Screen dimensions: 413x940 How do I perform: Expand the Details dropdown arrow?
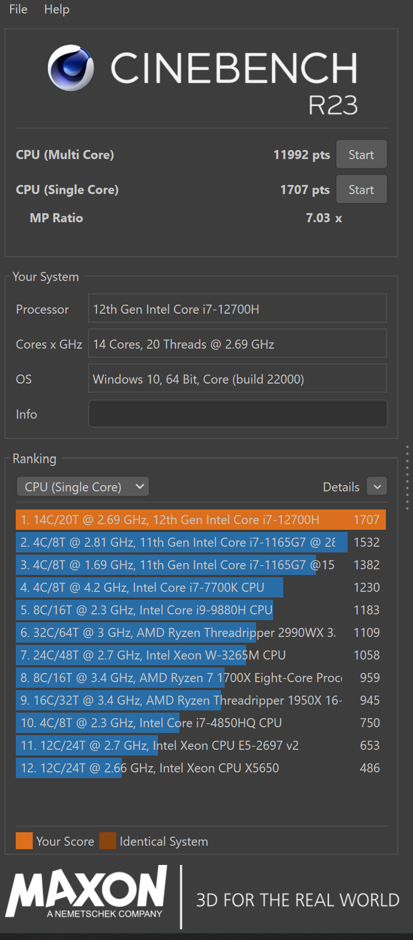point(377,486)
